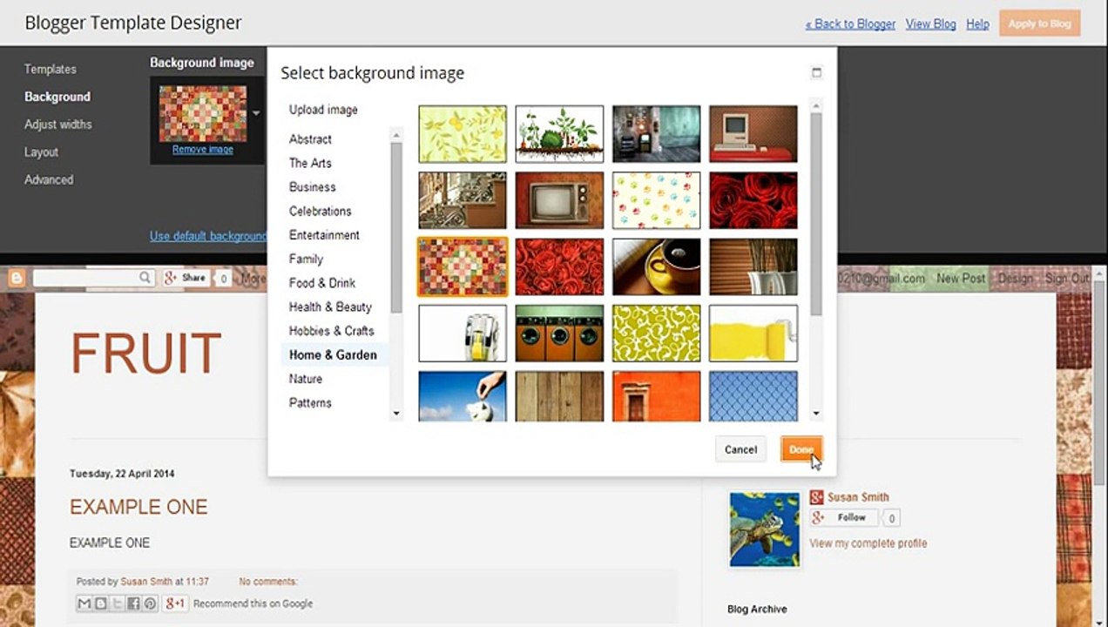This screenshot has width=1108, height=627.
Task: Click View Blog link
Action: pos(931,24)
